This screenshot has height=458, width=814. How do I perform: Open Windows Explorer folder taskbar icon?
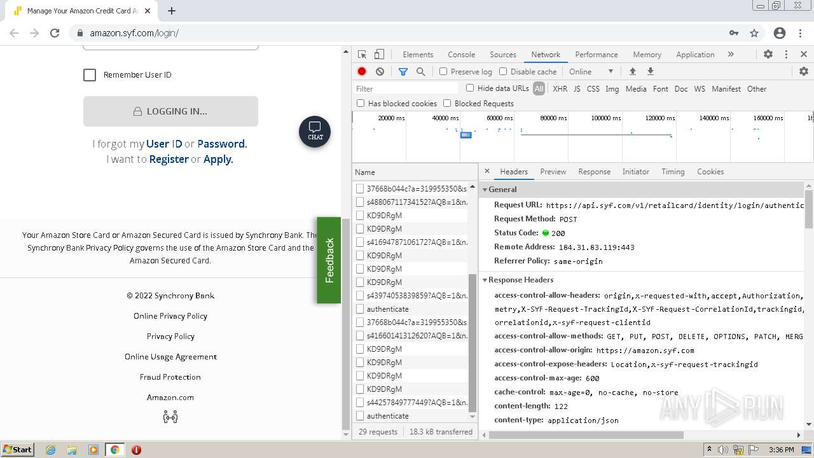tap(72, 450)
